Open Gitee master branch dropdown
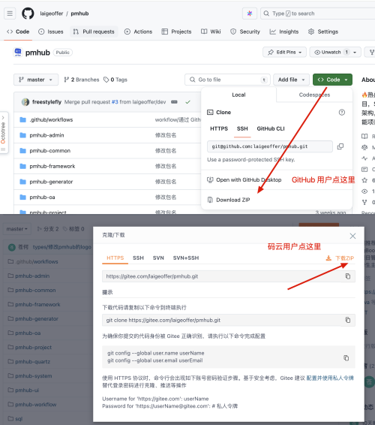Image resolution: width=375 pixels, height=425 pixels. coord(17,229)
